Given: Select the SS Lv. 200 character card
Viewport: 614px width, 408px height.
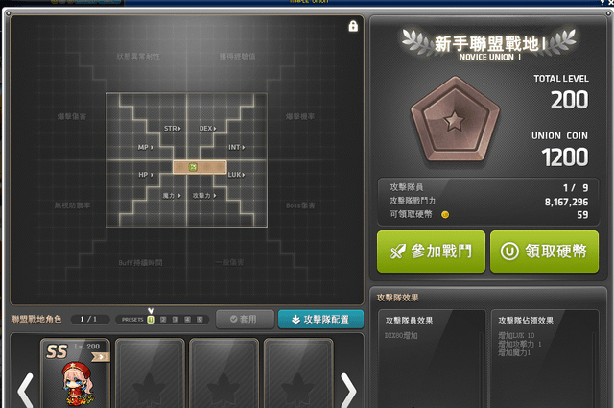Looking at the screenshot, I should coord(75,373).
